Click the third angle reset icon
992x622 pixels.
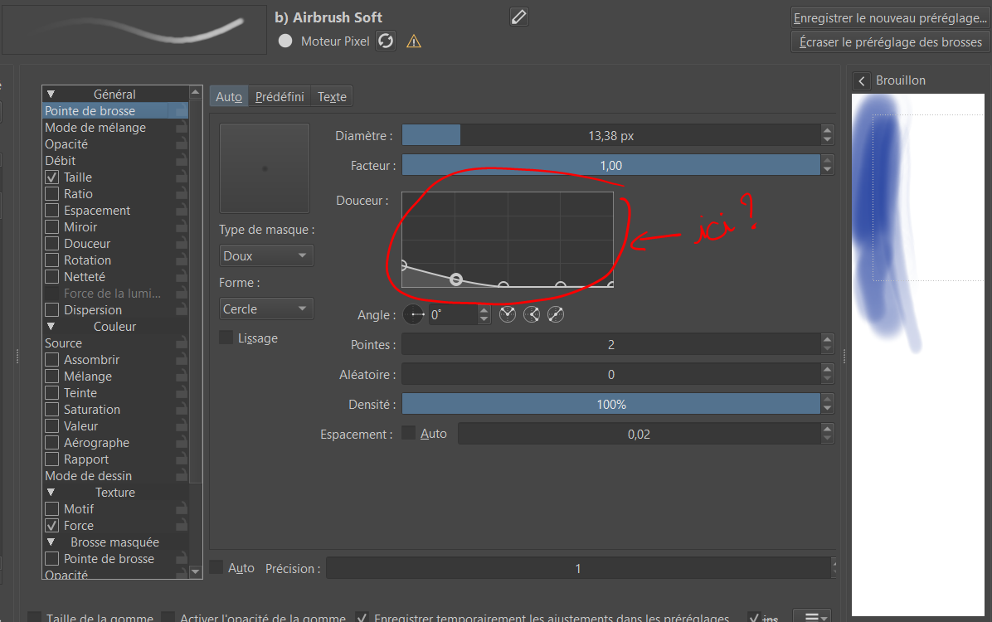(556, 315)
